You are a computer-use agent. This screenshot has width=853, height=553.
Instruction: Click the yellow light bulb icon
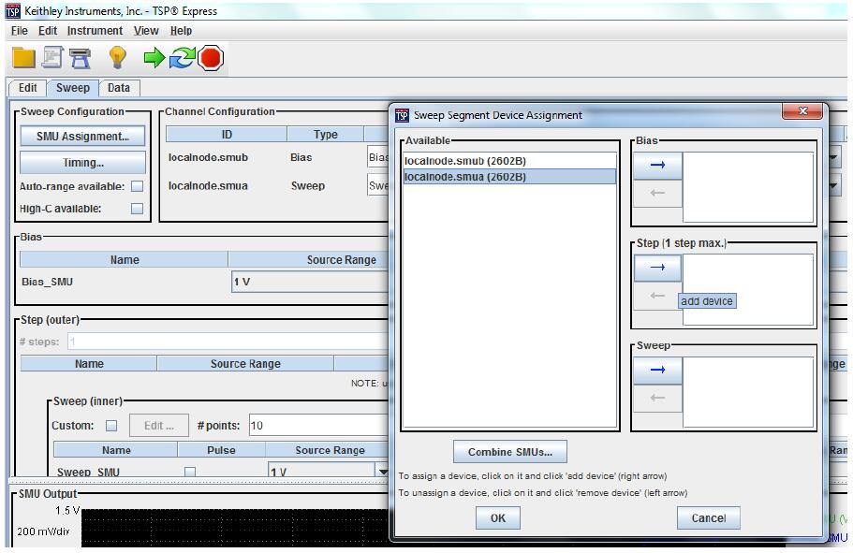(118, 58)
